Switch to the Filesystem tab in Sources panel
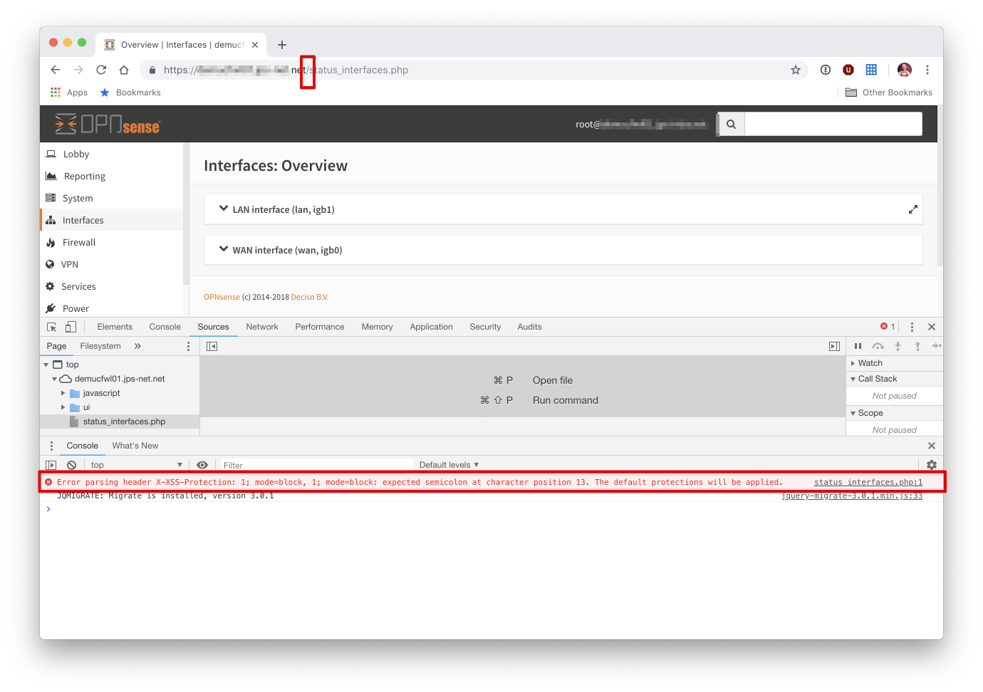This screenshot has height=692, width=983. pyautogui.click(x=100, y=345)
